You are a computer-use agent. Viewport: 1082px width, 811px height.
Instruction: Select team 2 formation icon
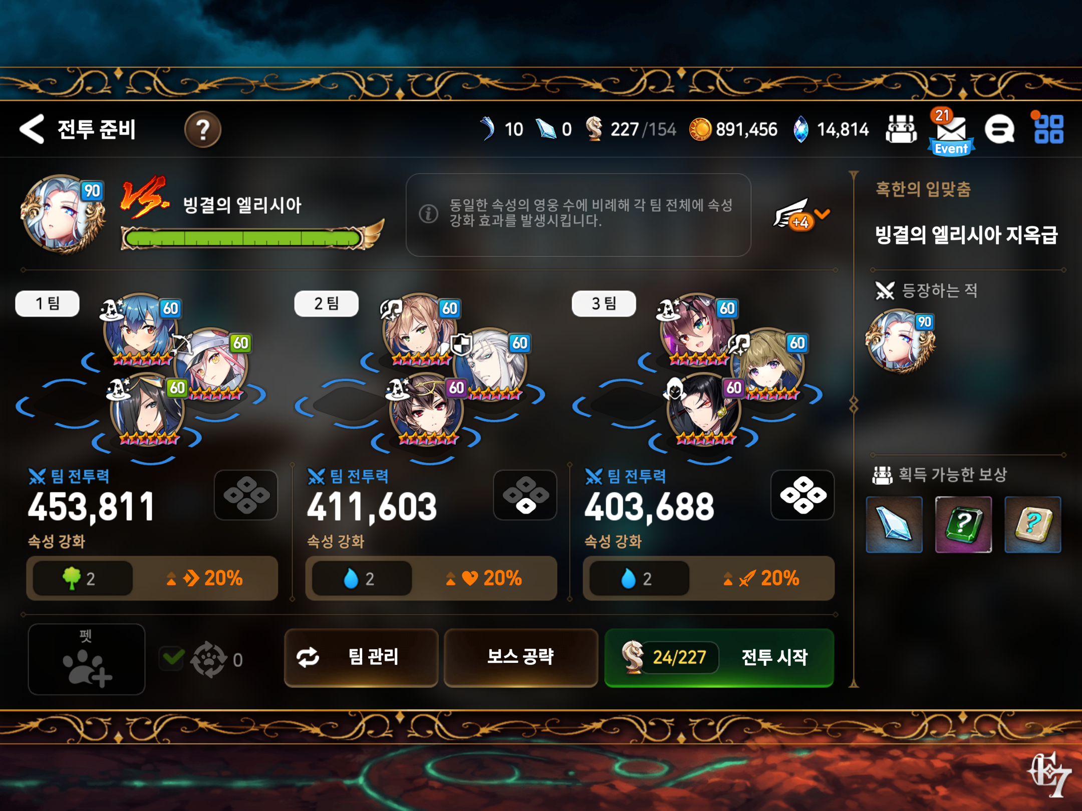tap(525, 495)
